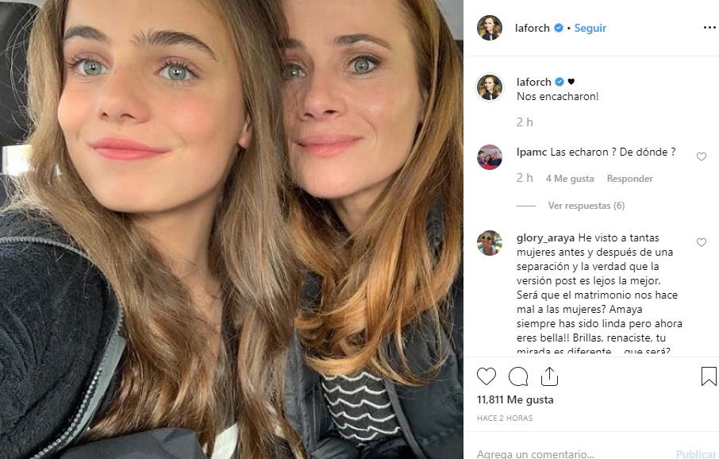Open the comment bubble icon
The height and width of the screenshot is (459, 719).
pyautogui.click(x=518, y=376)
